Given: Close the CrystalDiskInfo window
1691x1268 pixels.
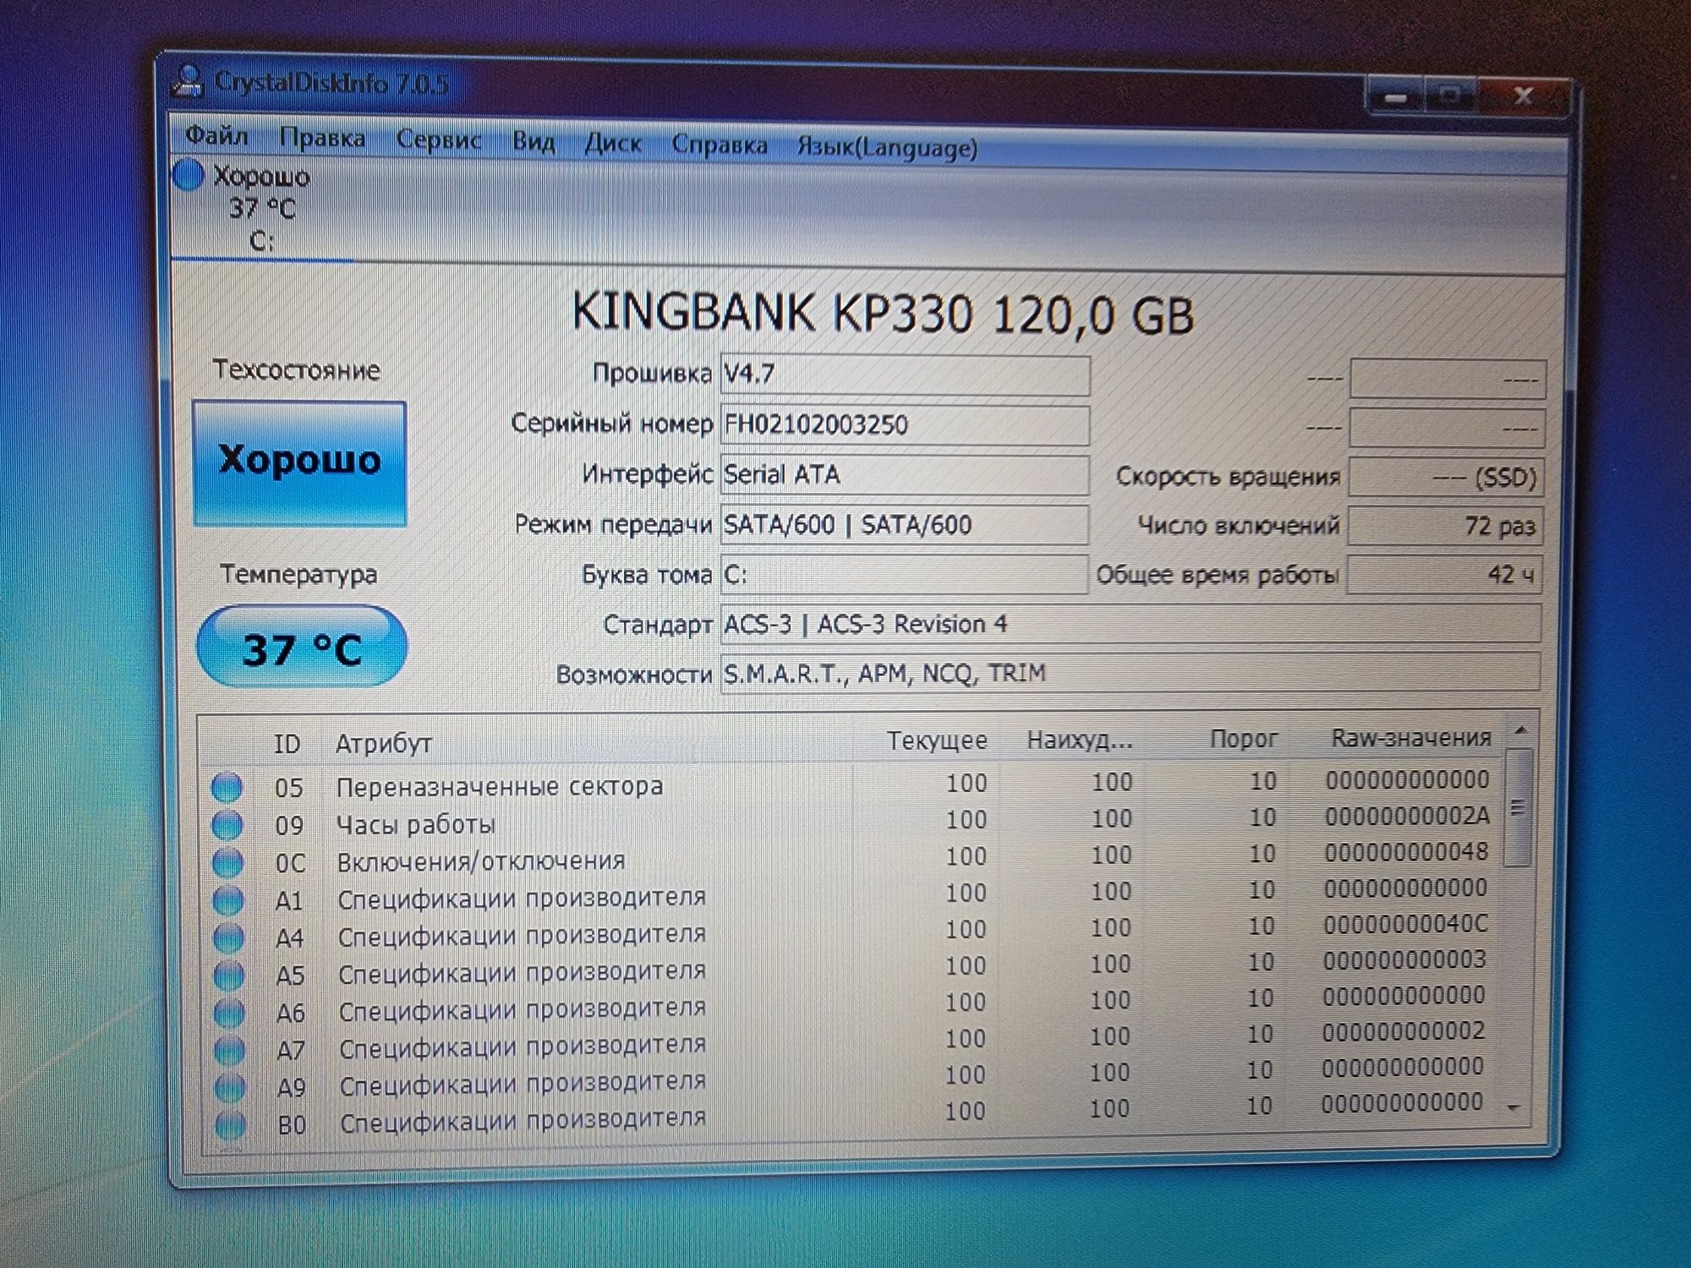Looking at the screenshot, I should tap(1524, 96).
